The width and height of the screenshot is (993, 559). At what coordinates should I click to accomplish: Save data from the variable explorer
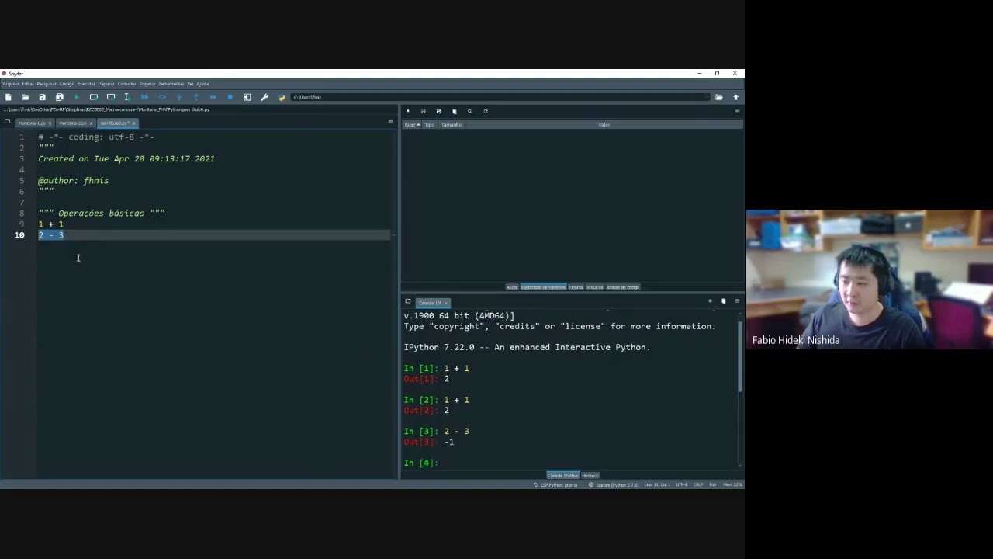click(x=423, y=111)
